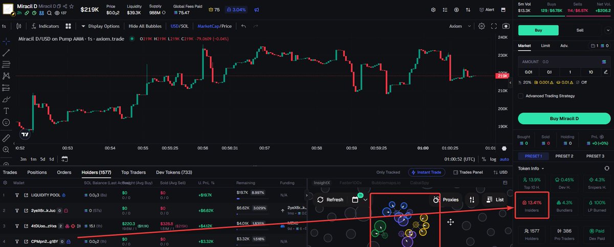Toggle Only Tracked holders filter
This screenshot has height=247, width=614.
388,172
